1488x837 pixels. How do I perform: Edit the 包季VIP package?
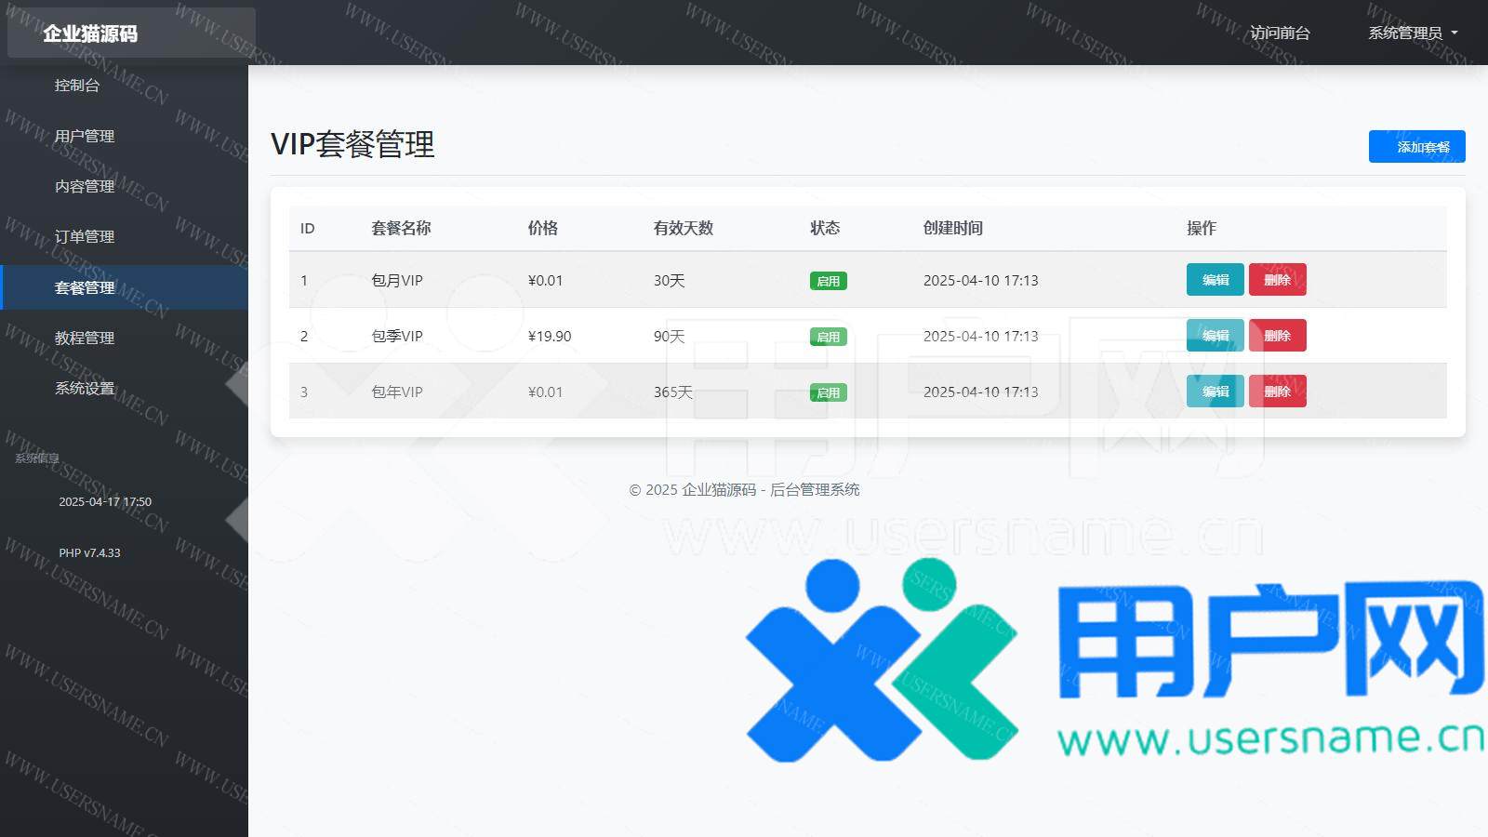pos(1215,336)
